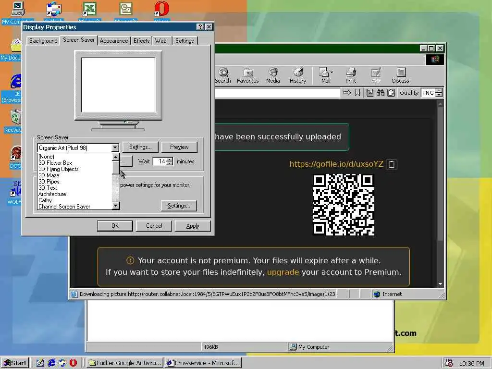The image size is (492, 369).
Task: Increase Quality value with up spinner
Action: click(439, 91)
